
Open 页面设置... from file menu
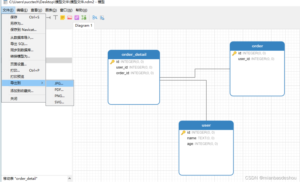[x=24, y=64]
